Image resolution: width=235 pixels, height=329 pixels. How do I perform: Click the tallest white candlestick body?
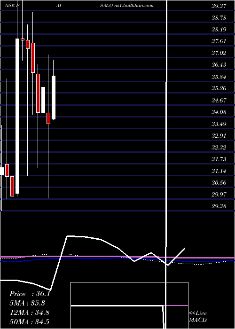coord(17,116)
